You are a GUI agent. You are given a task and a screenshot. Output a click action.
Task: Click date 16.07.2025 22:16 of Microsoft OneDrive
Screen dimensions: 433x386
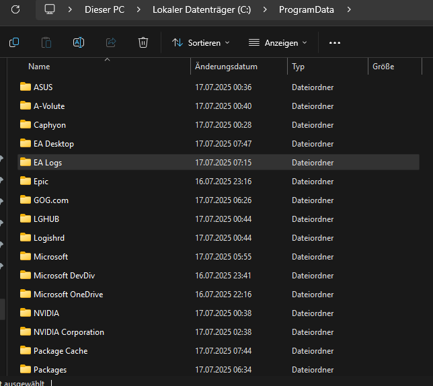223,295
